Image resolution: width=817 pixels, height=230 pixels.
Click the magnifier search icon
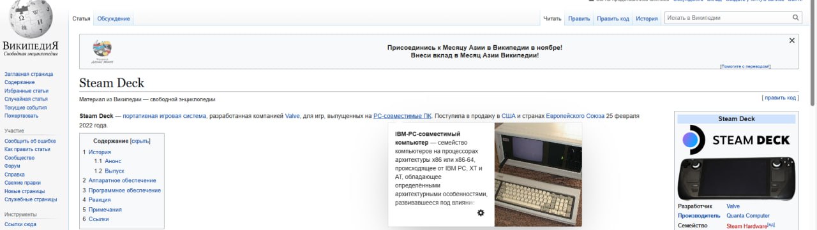pyautogui.click(x=796, y=18)
